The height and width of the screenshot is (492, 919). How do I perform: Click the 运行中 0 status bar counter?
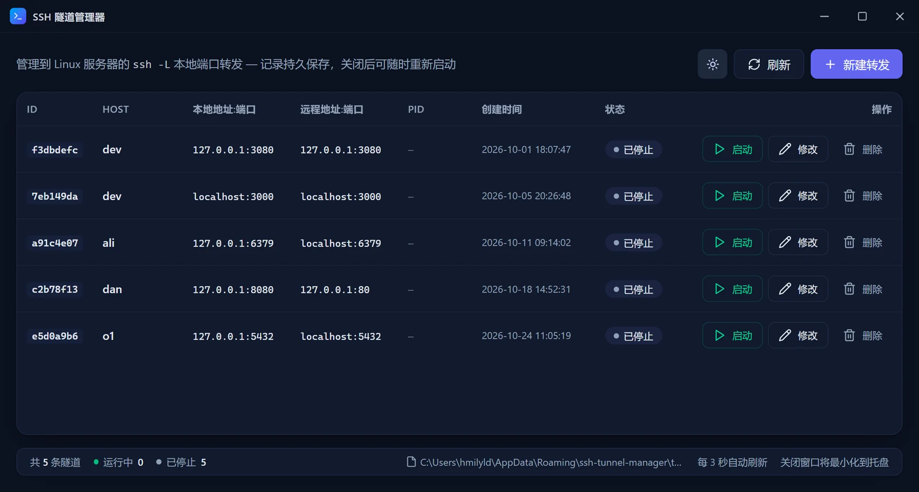[118, 462]
